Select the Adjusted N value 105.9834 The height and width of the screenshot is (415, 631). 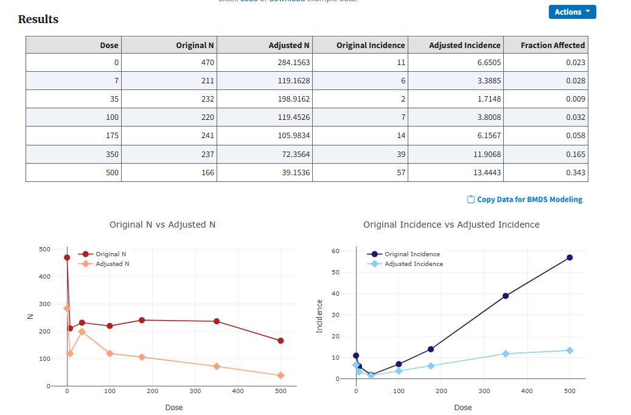294,136
